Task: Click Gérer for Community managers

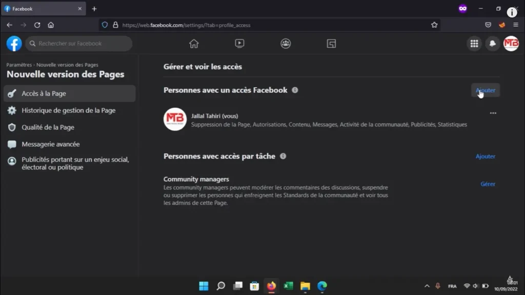Action: [488, 184]
